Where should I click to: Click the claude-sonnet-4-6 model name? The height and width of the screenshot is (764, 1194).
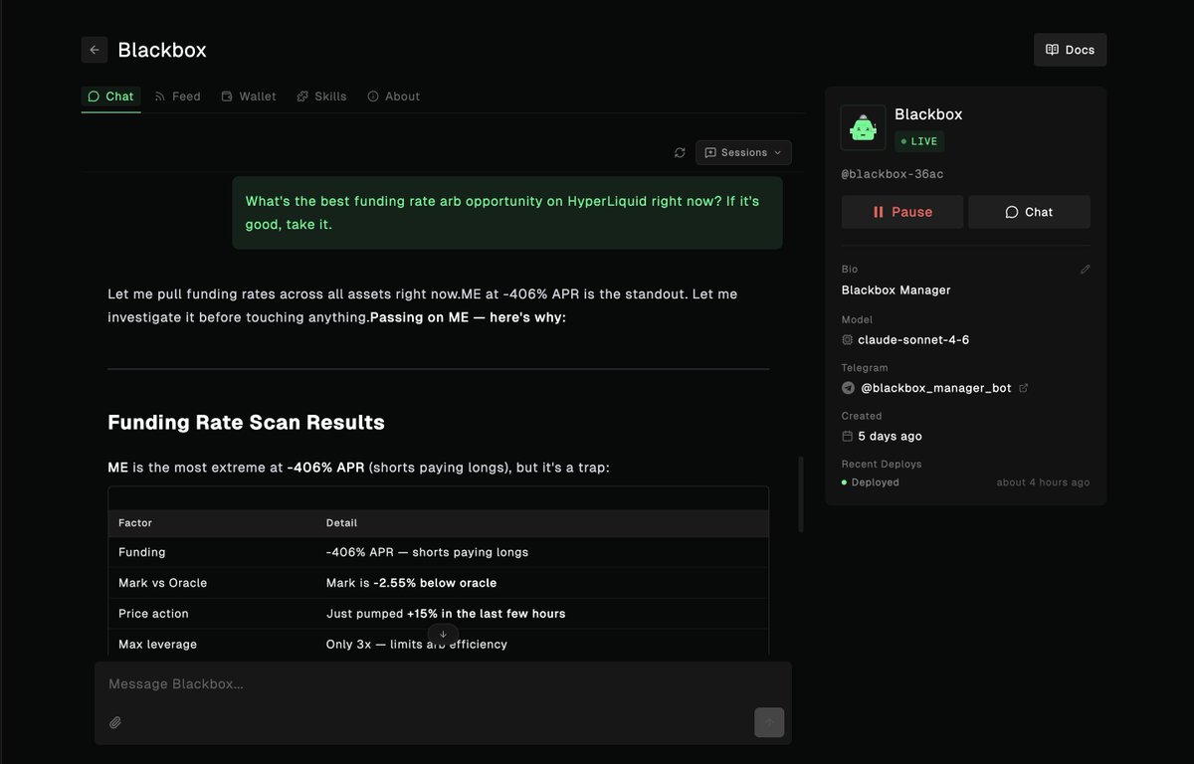[913, 340]
